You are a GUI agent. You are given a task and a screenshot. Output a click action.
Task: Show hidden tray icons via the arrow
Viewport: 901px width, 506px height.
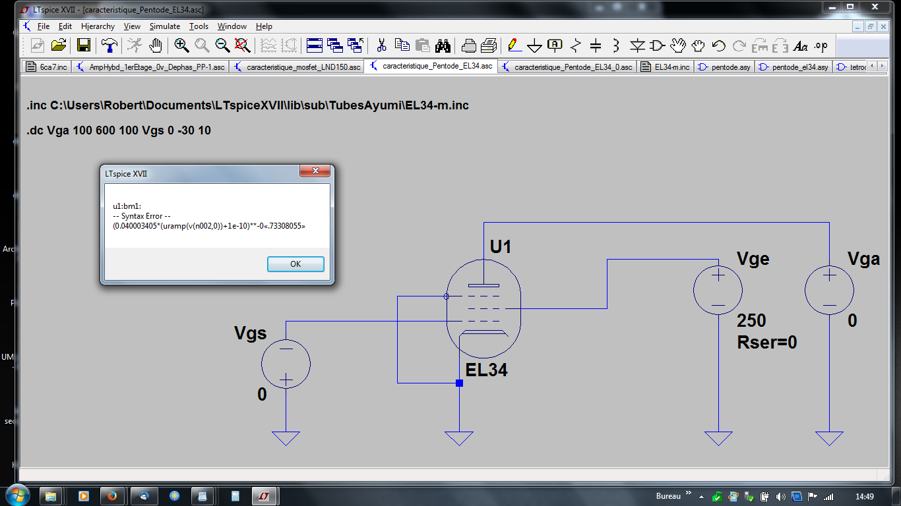[x=701, y=496]
